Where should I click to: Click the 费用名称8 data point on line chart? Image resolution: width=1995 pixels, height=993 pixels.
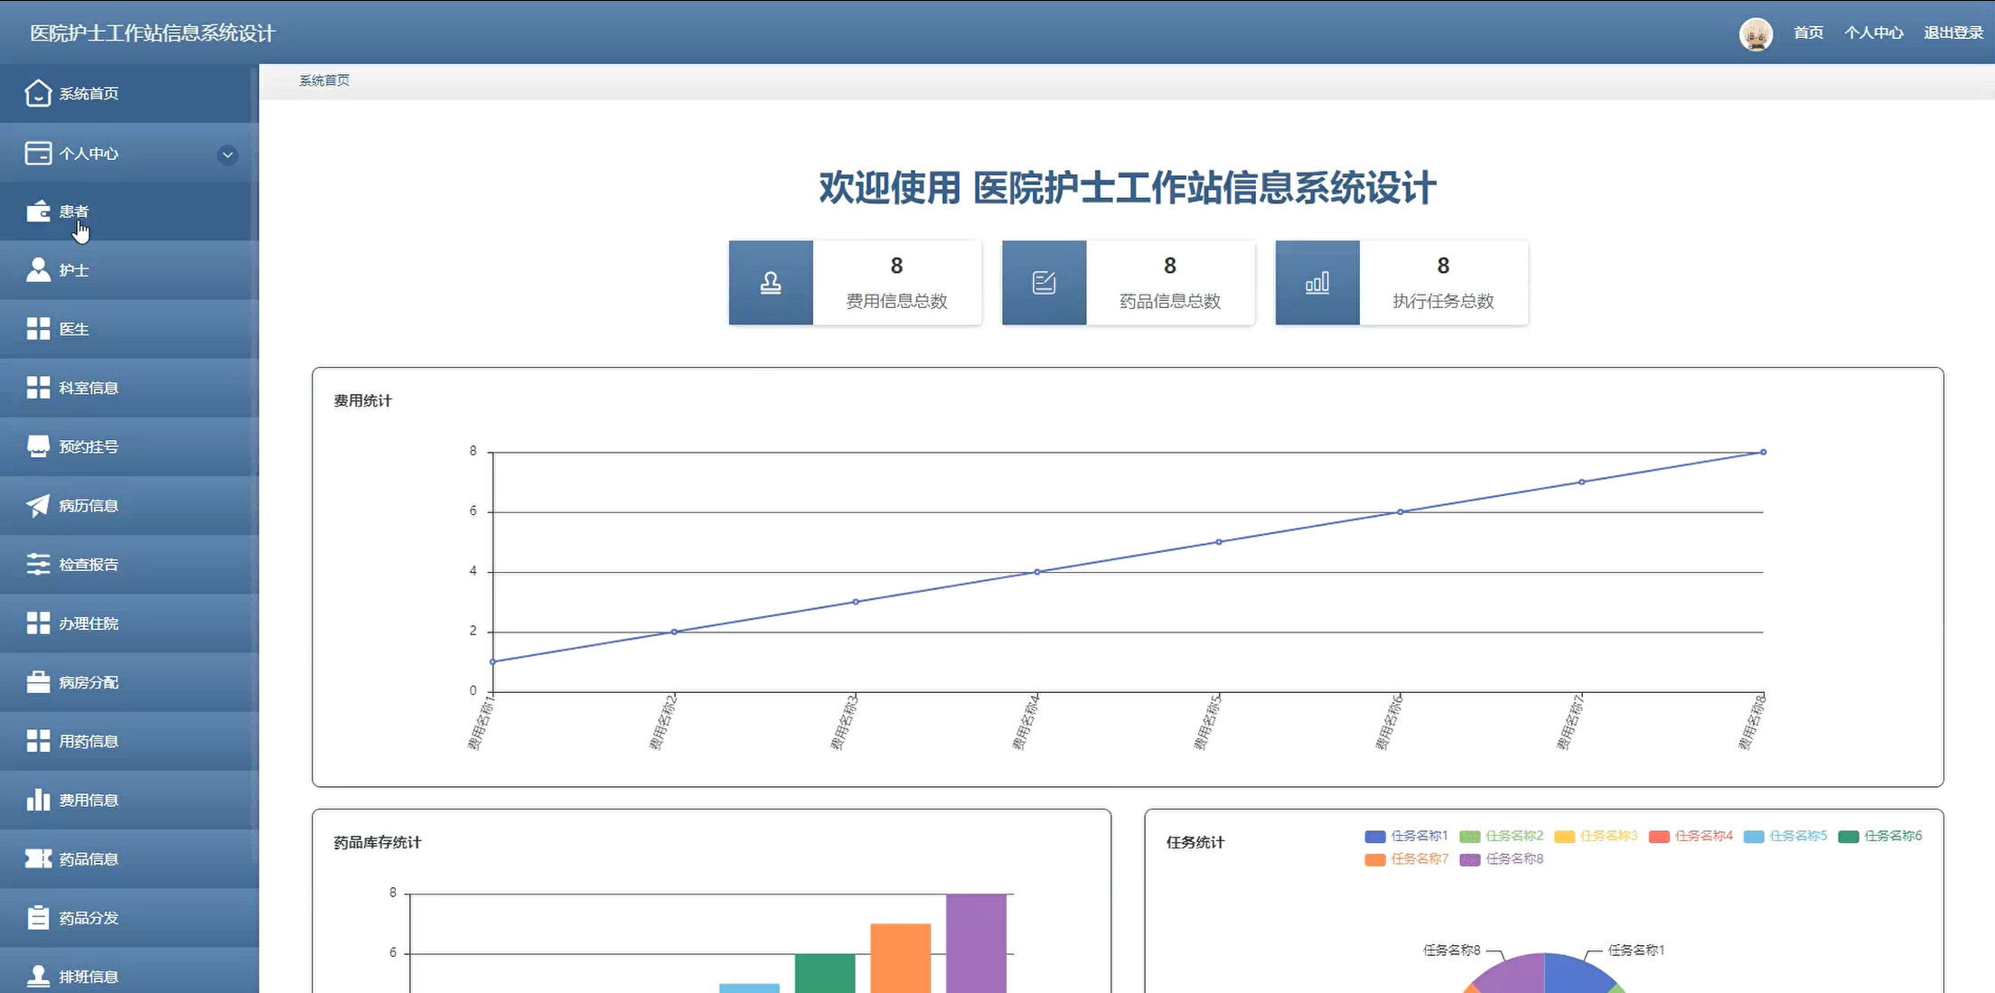tap(1763, 452)
